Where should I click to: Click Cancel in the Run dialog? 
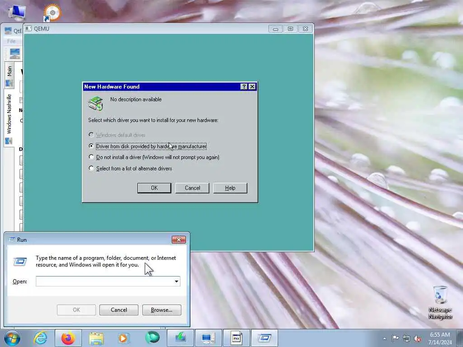pos(119,310)
